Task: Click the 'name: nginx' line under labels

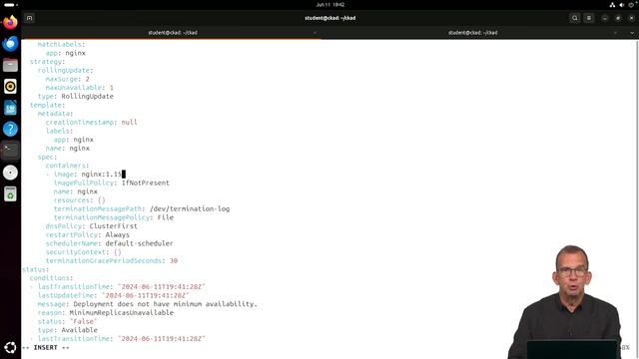Action: point(67,149)
